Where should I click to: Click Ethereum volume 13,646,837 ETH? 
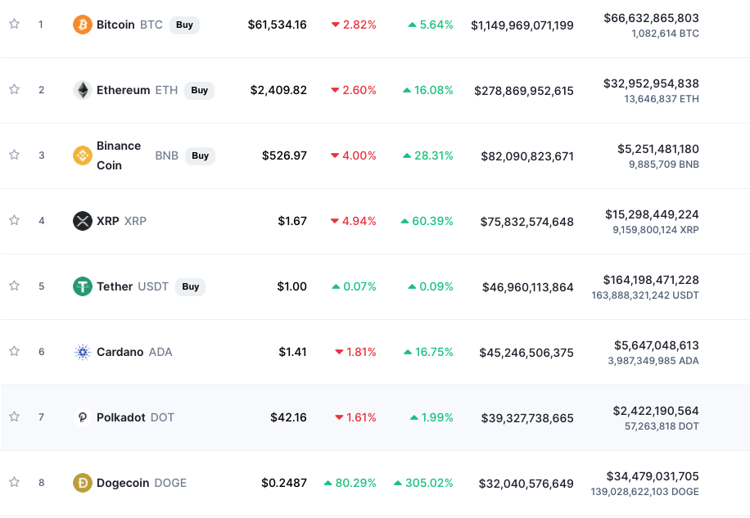click(x=662, y=99)
